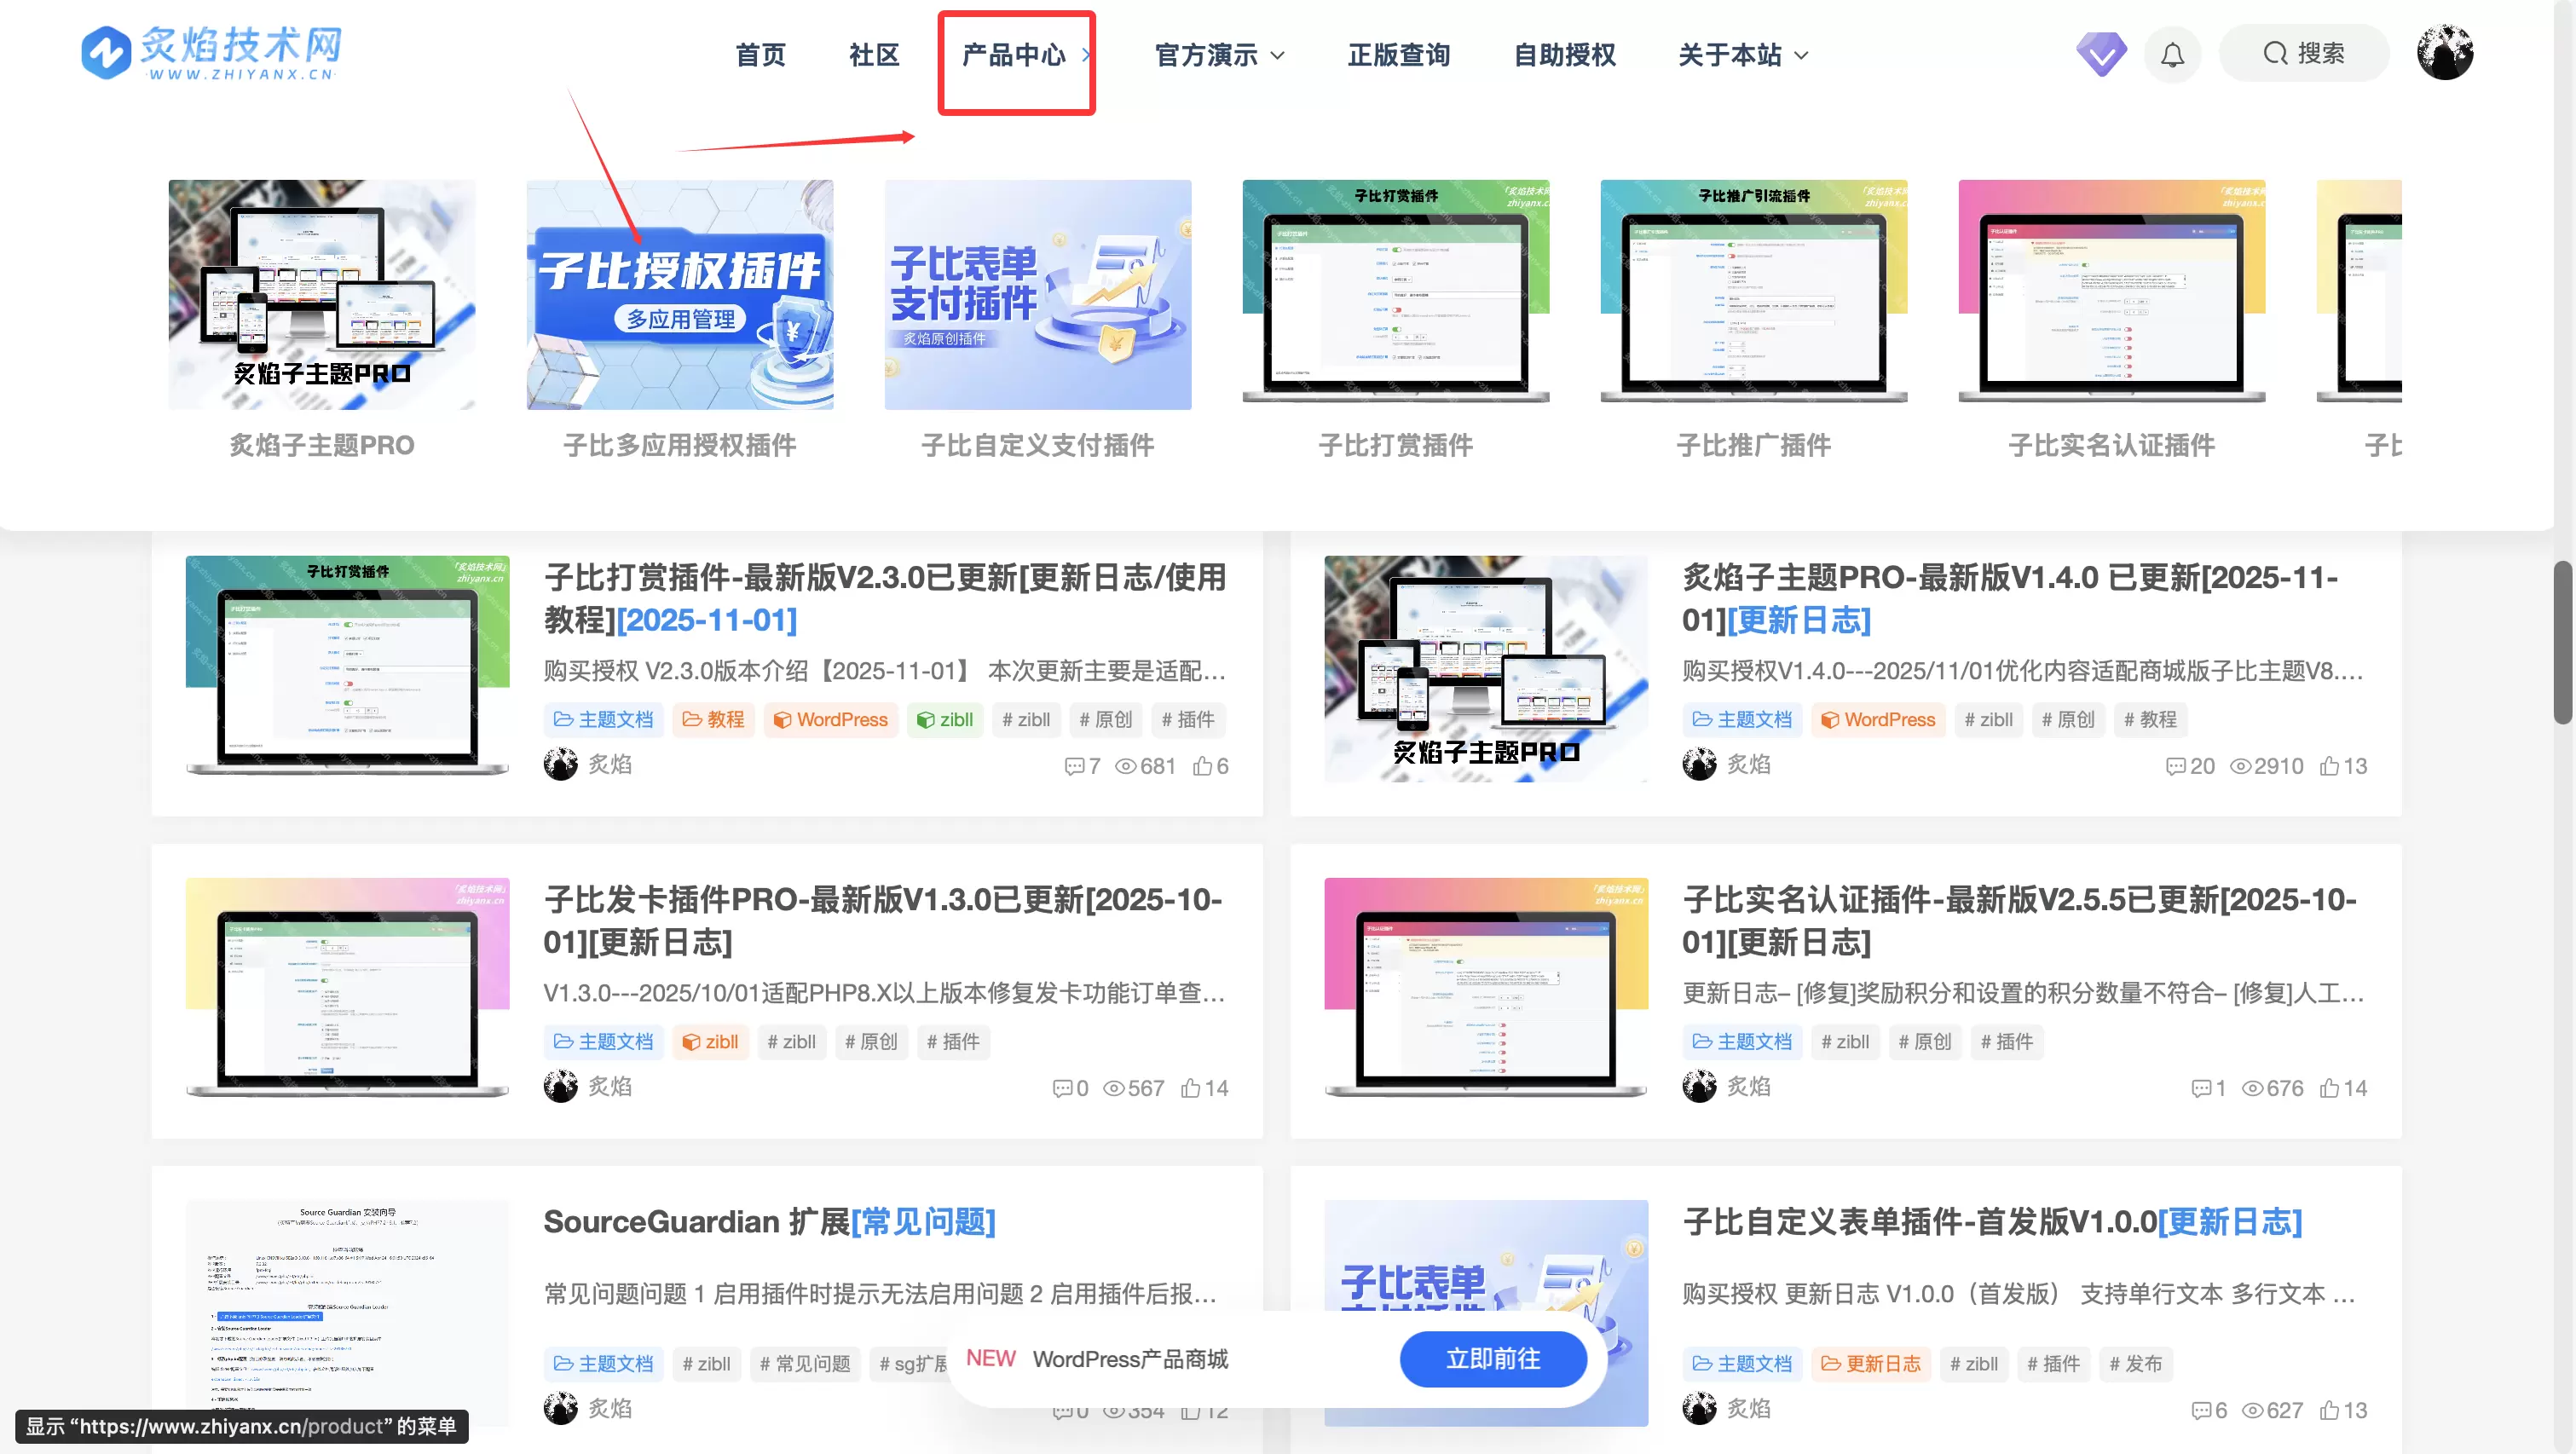The height and width of the screenshot is (1454, 2576).
Task: Expand the 产品中心 menu chevron
Action: click(1086, 55)
